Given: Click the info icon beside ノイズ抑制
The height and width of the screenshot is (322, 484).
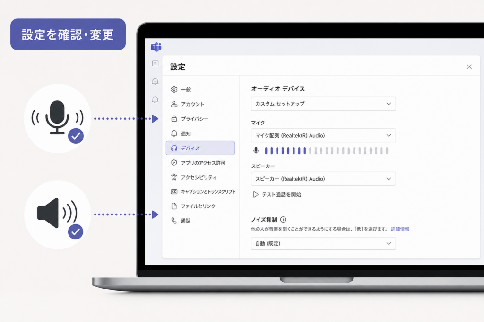Looking at the screenshot, I should pos(283,220).
